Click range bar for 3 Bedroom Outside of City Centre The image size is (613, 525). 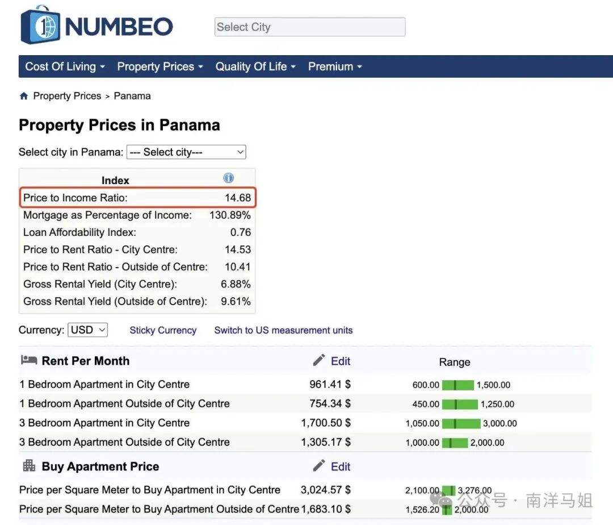[455, 443]
